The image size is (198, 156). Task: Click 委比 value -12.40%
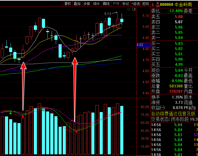tap(176, 11)
